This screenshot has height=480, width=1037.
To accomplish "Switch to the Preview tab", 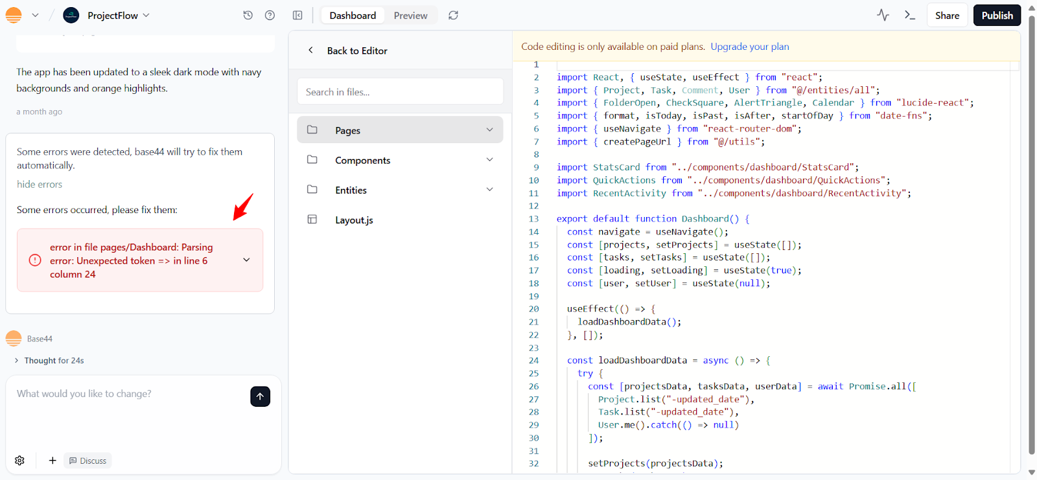I will [x=410, y=15].
